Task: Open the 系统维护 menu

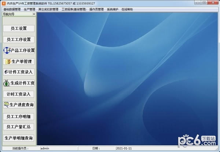Action: [113, 9]
